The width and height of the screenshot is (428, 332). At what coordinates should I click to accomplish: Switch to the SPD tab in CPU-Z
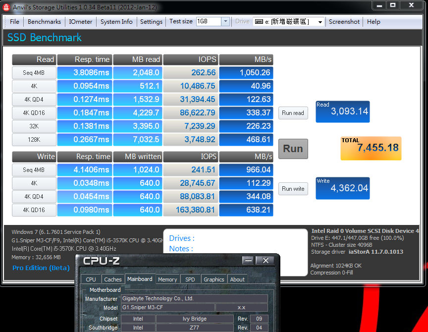tap(190, 279)
